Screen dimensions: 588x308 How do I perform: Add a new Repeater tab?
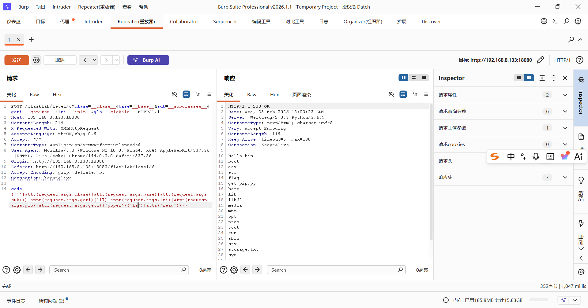pos(31,40)
